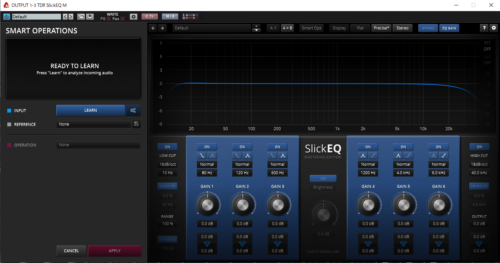
Task: Toggle the plugin power icon in the host bar
Action: [7, 16]
